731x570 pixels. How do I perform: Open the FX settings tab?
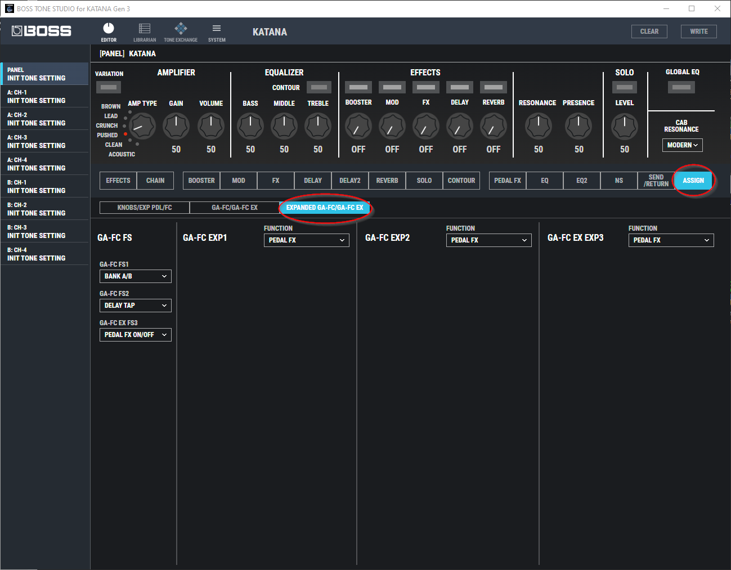[x=276, y=181]
